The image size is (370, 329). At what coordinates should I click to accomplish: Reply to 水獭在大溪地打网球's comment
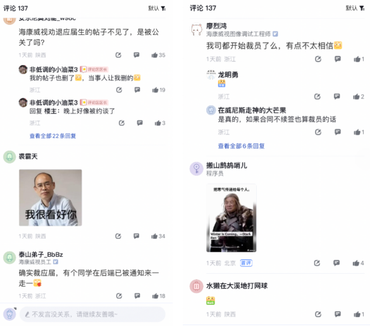338,314
